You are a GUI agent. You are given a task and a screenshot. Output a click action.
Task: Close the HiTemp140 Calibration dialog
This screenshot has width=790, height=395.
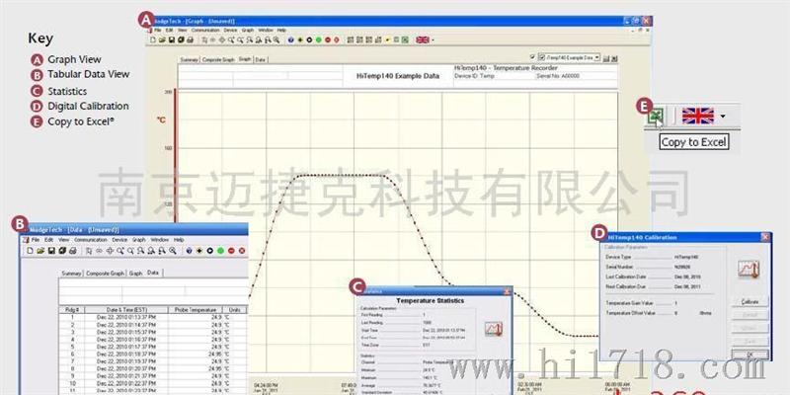765,237
